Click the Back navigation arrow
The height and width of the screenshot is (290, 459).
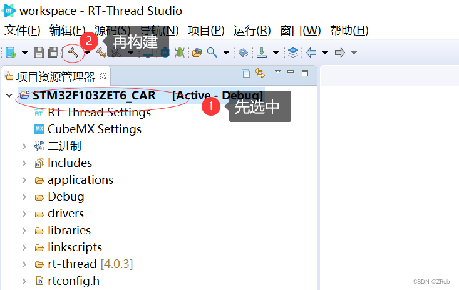point(311,52)
